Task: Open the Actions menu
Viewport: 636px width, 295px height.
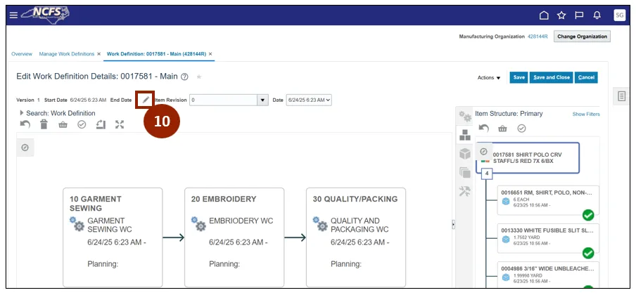Action: point(489,78)
